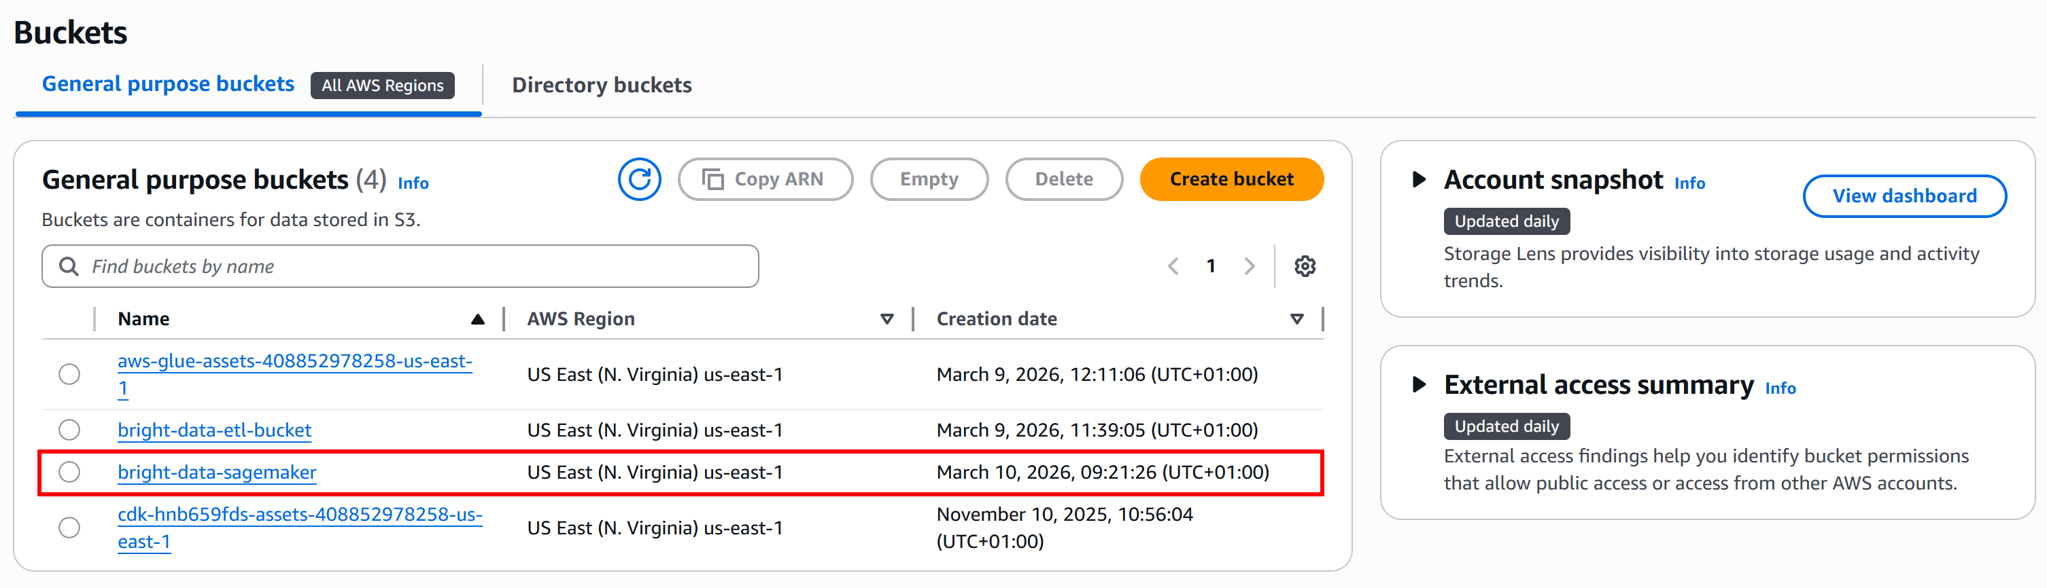Click Updated daily badge under External access summary

1507,426
